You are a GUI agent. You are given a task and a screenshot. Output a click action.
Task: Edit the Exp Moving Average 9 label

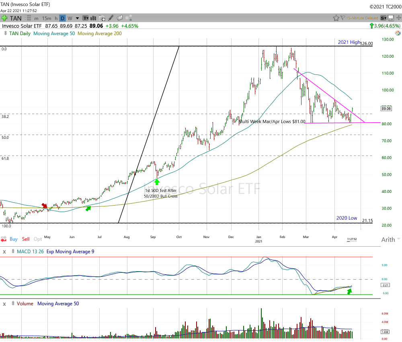(x=70, y=251)
